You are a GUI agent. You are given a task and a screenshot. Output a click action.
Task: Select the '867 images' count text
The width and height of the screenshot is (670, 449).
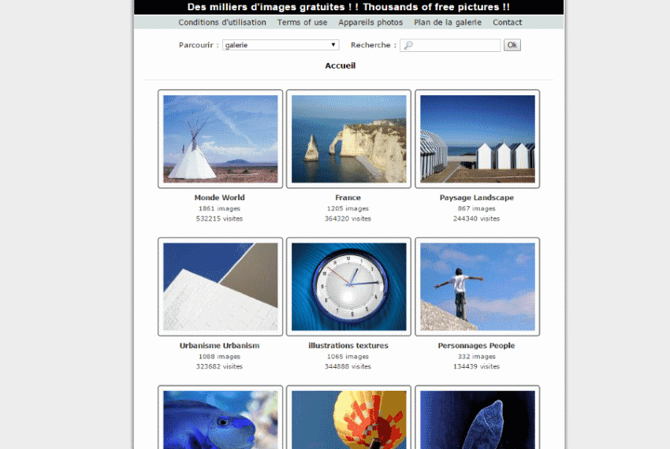tap(476, 209)
